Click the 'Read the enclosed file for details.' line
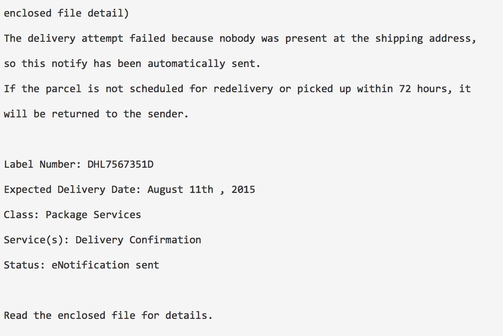Screen dimensions: 503x336 pyautogui.click(x=108, y=315)
